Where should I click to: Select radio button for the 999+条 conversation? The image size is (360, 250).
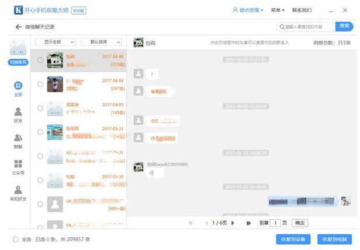tap(40, 204)
